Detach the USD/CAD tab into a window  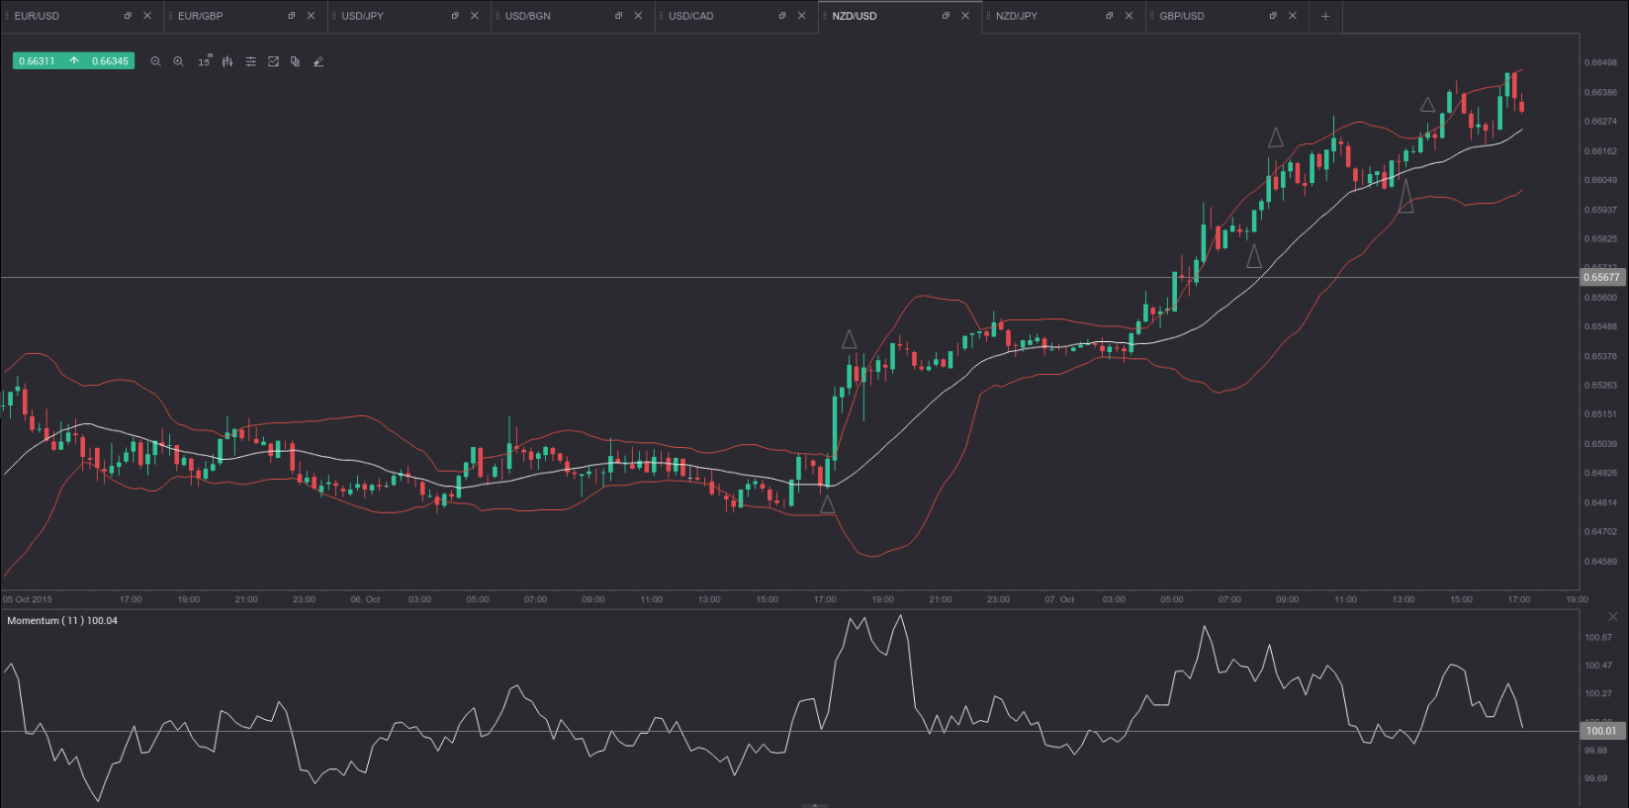click(781, 16)
